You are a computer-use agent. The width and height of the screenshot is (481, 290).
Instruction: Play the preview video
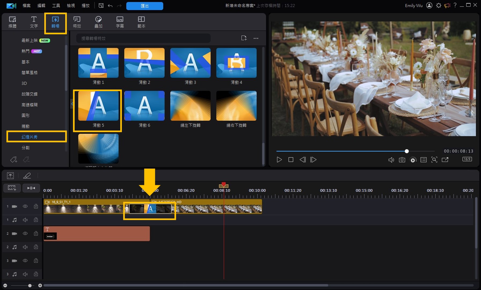coord(279,160)
